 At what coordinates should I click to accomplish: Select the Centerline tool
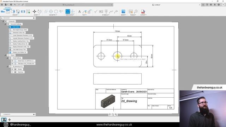(46, 12)
